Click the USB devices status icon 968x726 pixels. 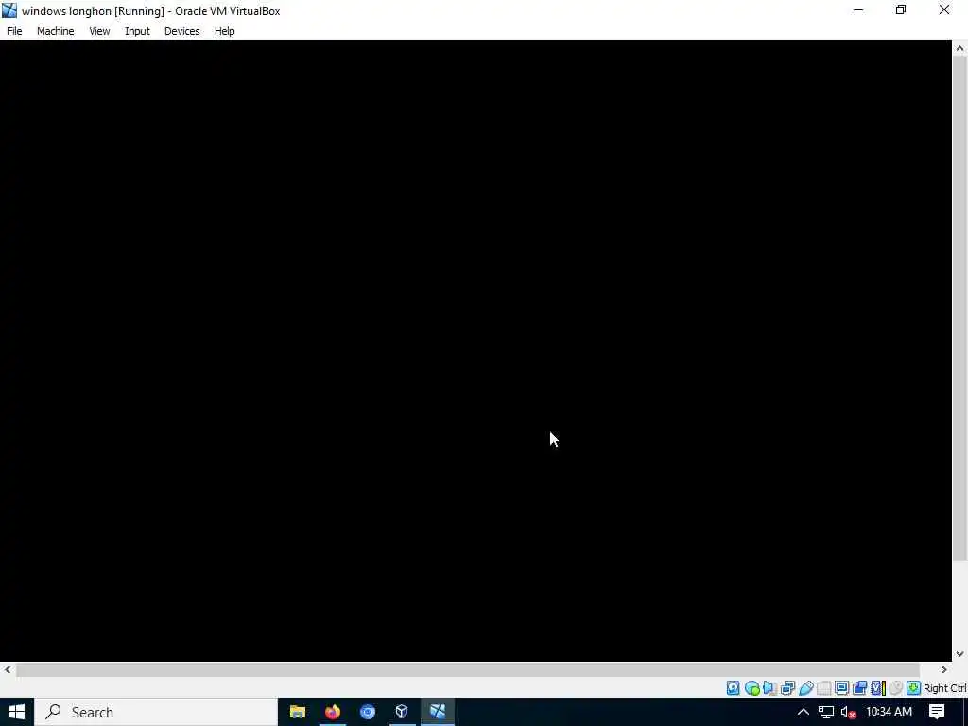click(806, 688)
